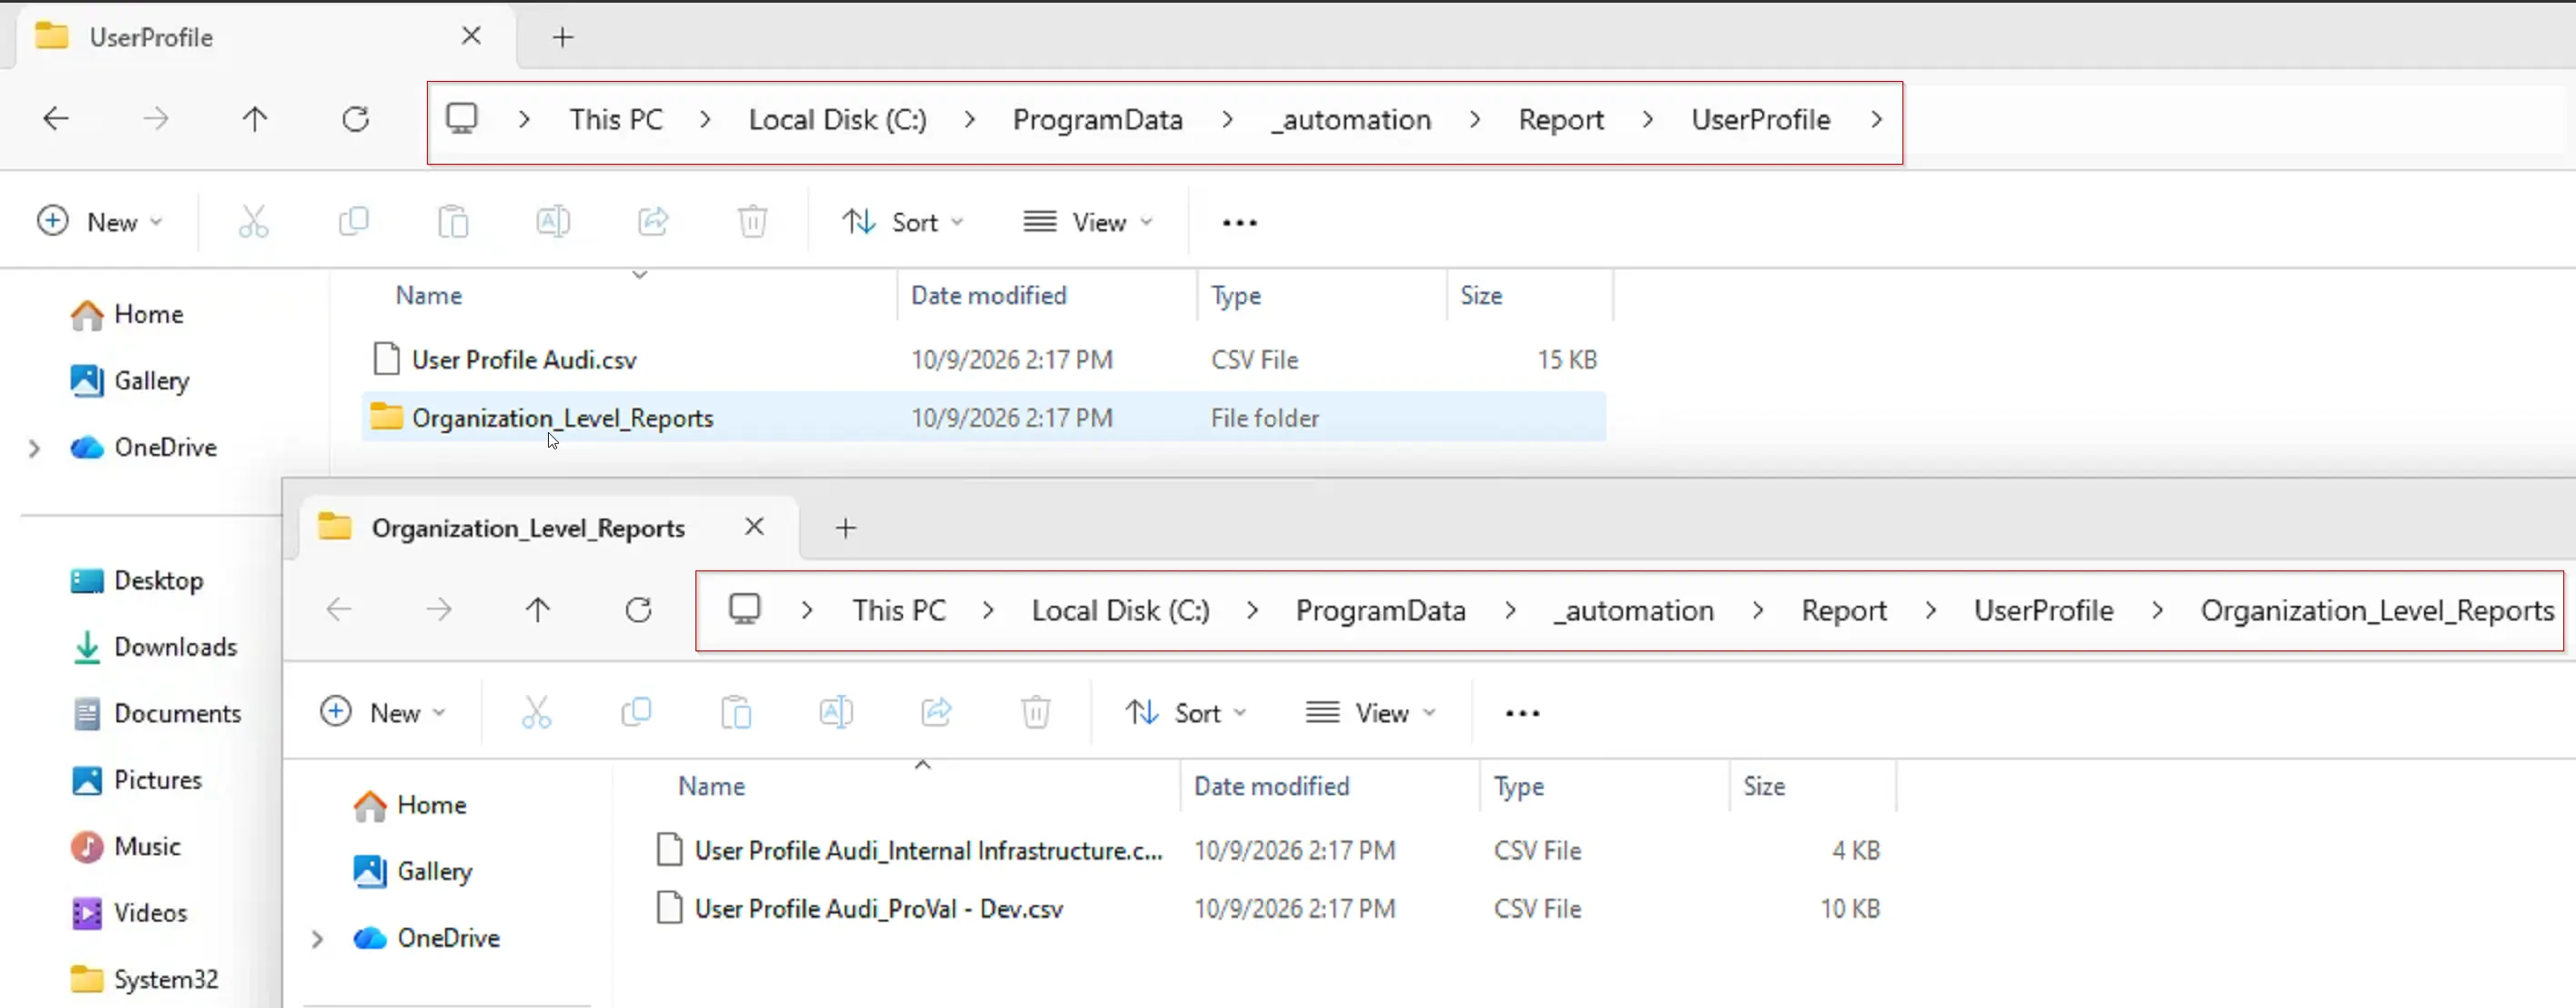The width and height of the screenshot is (2576, 1008).
Task: Click Report breadcrumb in lower address bar
Action: click(x=1844, y=610)
